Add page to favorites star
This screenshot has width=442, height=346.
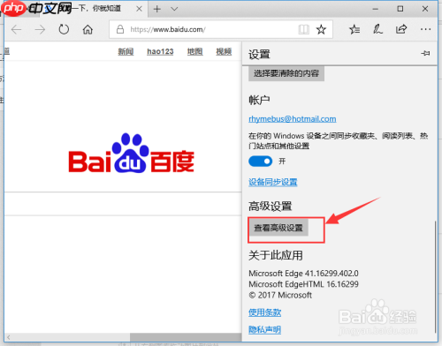[321, 29]
